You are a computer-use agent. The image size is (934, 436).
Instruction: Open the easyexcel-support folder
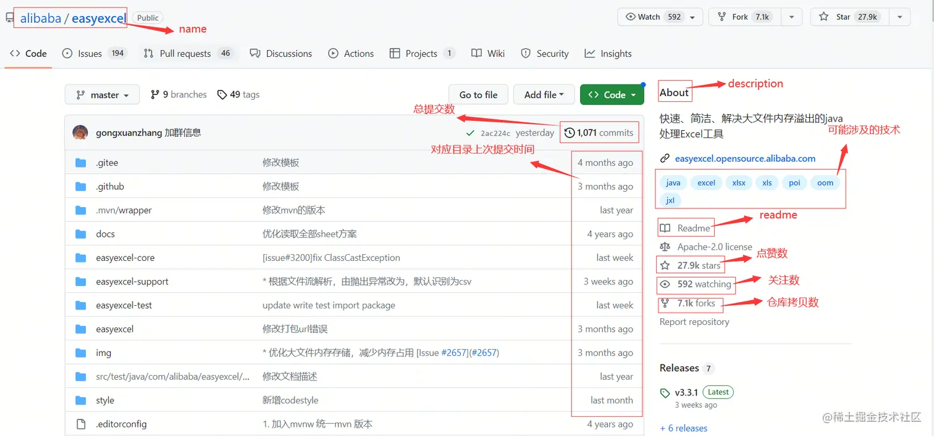tap(132, 281)
